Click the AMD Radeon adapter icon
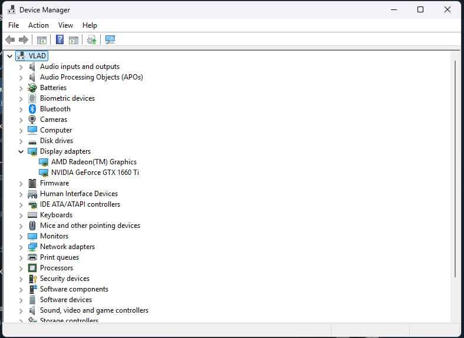 pos(44,162)
